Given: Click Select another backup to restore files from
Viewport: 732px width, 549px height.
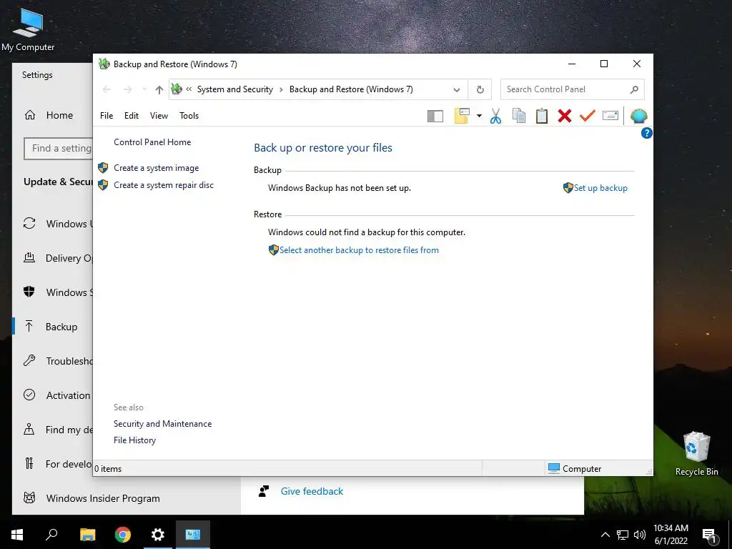Looking at the screenshot, I should (359, 250).
